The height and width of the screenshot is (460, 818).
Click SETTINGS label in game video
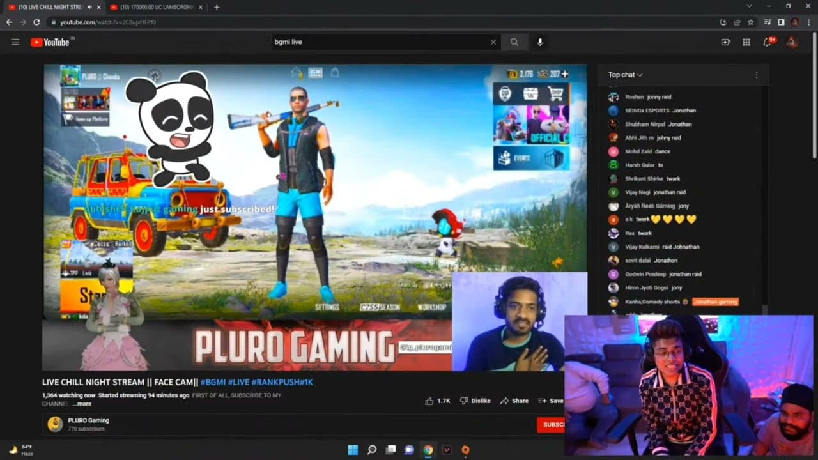point(327,307)
